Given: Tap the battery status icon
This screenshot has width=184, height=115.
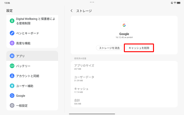Looking at the screenshot, I should [178, 3].
